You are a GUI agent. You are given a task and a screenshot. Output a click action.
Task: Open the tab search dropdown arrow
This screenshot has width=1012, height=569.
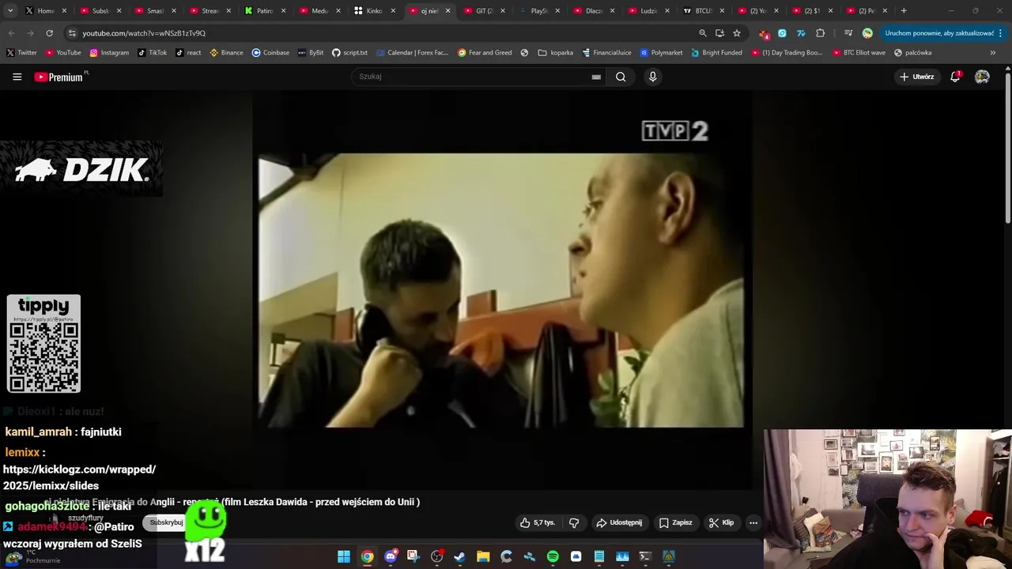tap(9, 11)
